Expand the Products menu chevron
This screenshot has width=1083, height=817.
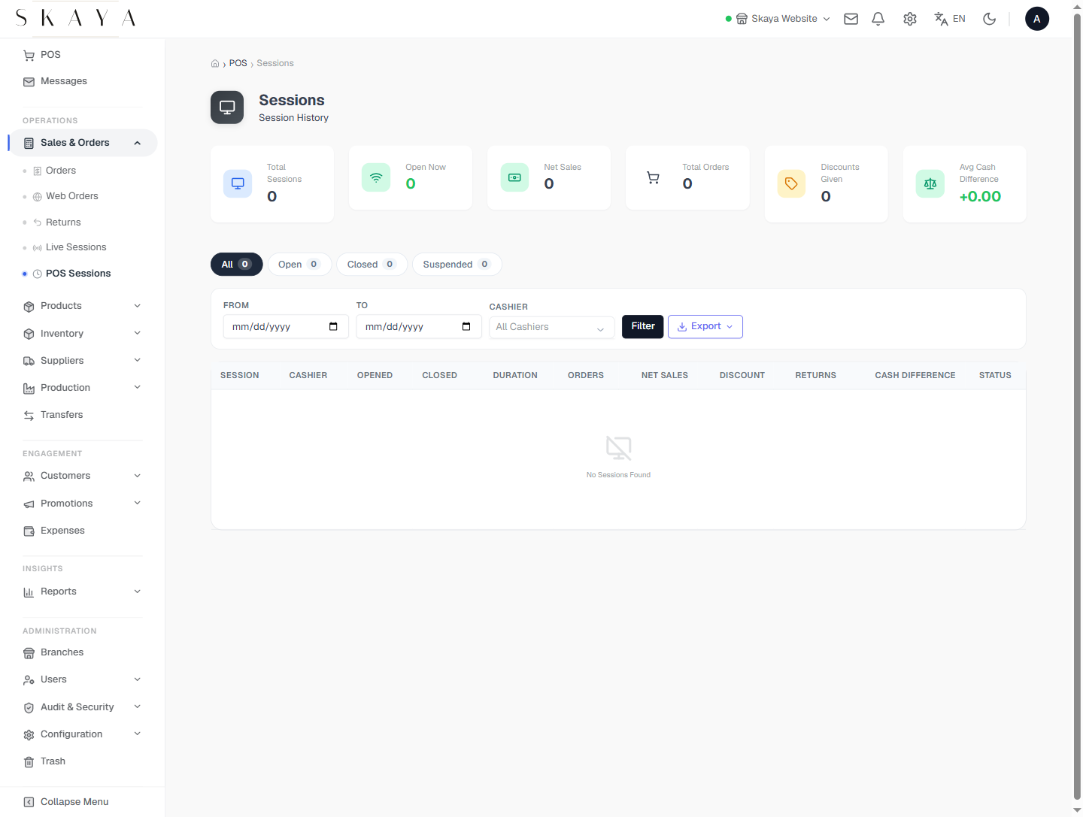pos(138,306)
